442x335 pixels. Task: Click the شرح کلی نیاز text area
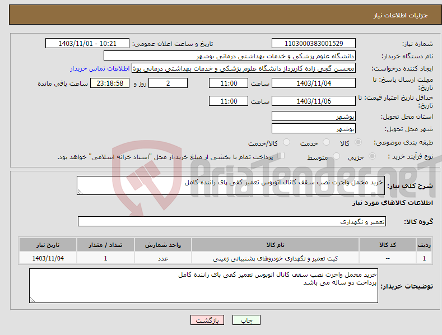(231, 185)
